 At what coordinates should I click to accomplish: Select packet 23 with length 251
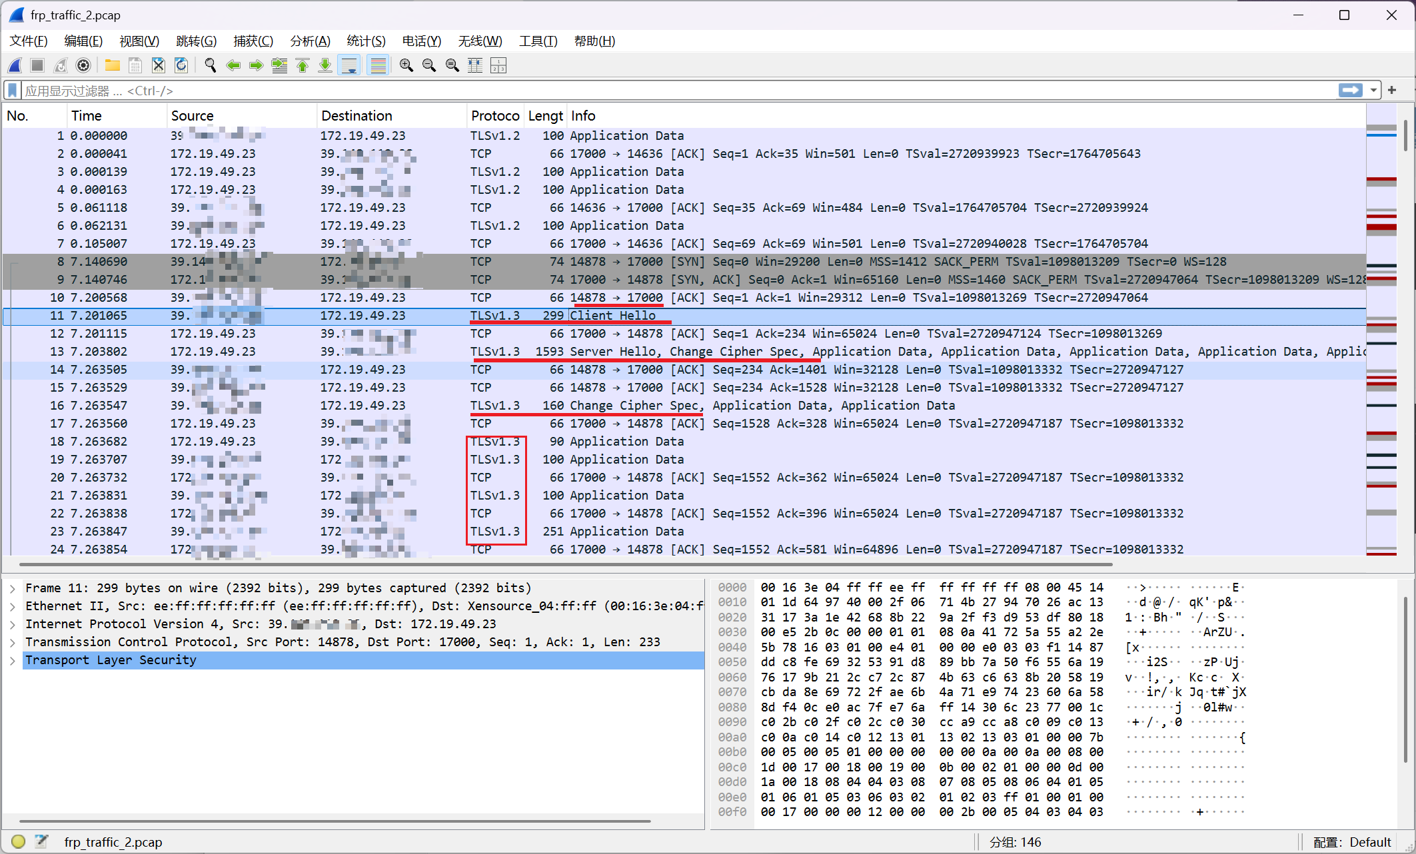point(684,532)
